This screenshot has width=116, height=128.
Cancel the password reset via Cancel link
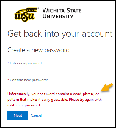(36, 116)
